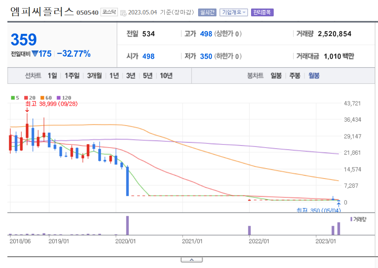Image resolution: width=378 pixels, height=268 pixels.
Task: Collapse the chart with the bottom chevron
Action: click(x=192, y=260)
